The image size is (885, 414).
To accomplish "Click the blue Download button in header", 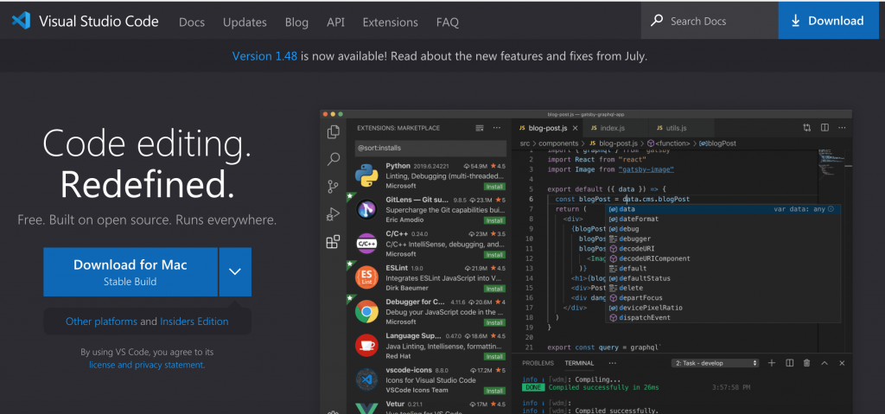I will tap(829, 21).
